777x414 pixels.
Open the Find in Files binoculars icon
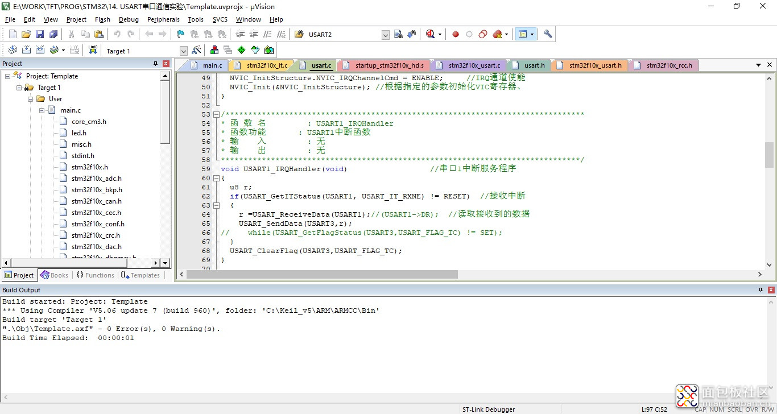pyautogui.click(x=299, y=34)
